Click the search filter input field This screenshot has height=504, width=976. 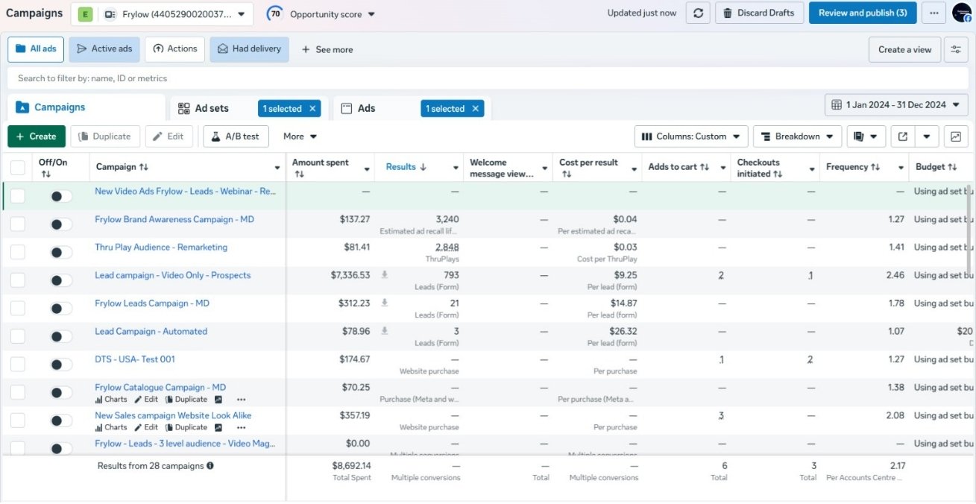tap(298, 78)
